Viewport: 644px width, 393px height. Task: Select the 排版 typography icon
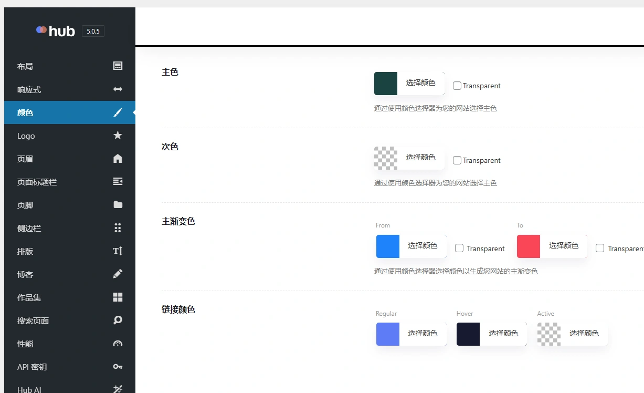tap(117, 251)
